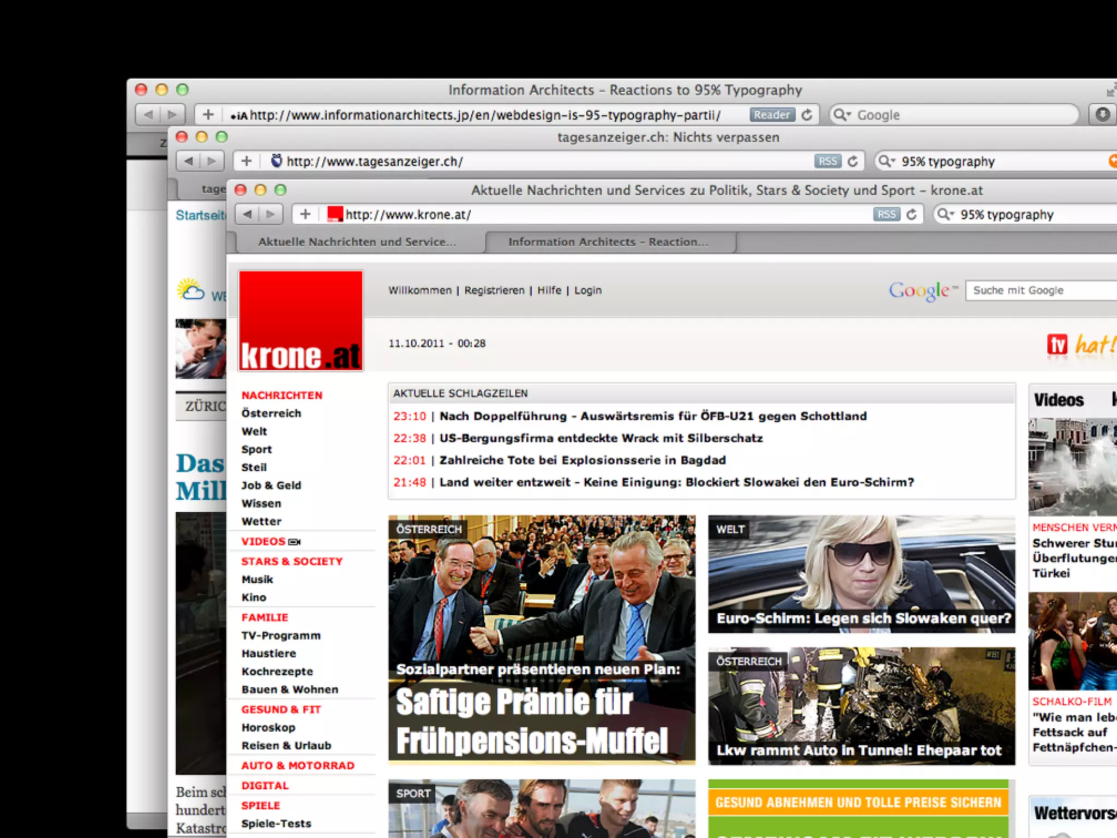
Task: Click the add bookmark plus in krone.at window
Action: tap(305, 214)
